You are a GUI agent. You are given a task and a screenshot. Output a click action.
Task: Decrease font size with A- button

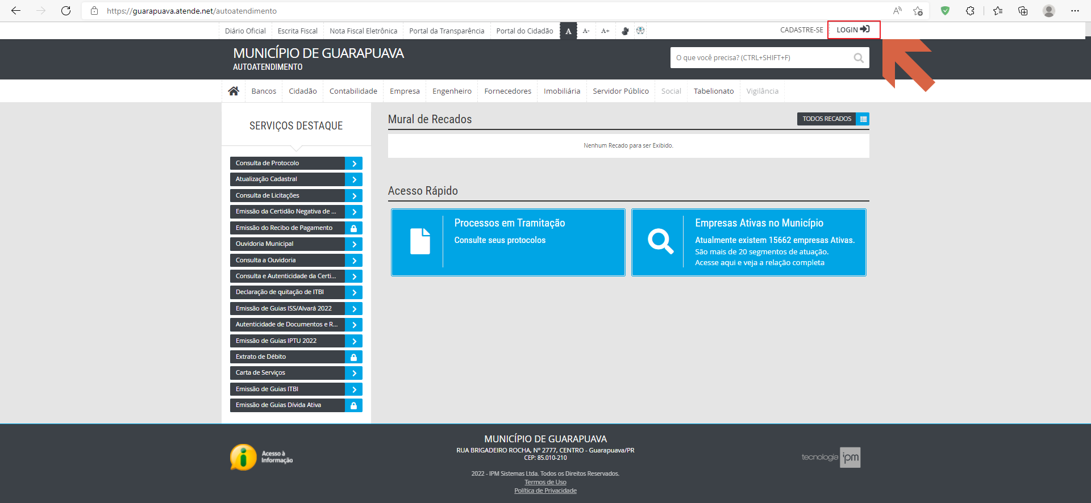[x=586, y=31]
